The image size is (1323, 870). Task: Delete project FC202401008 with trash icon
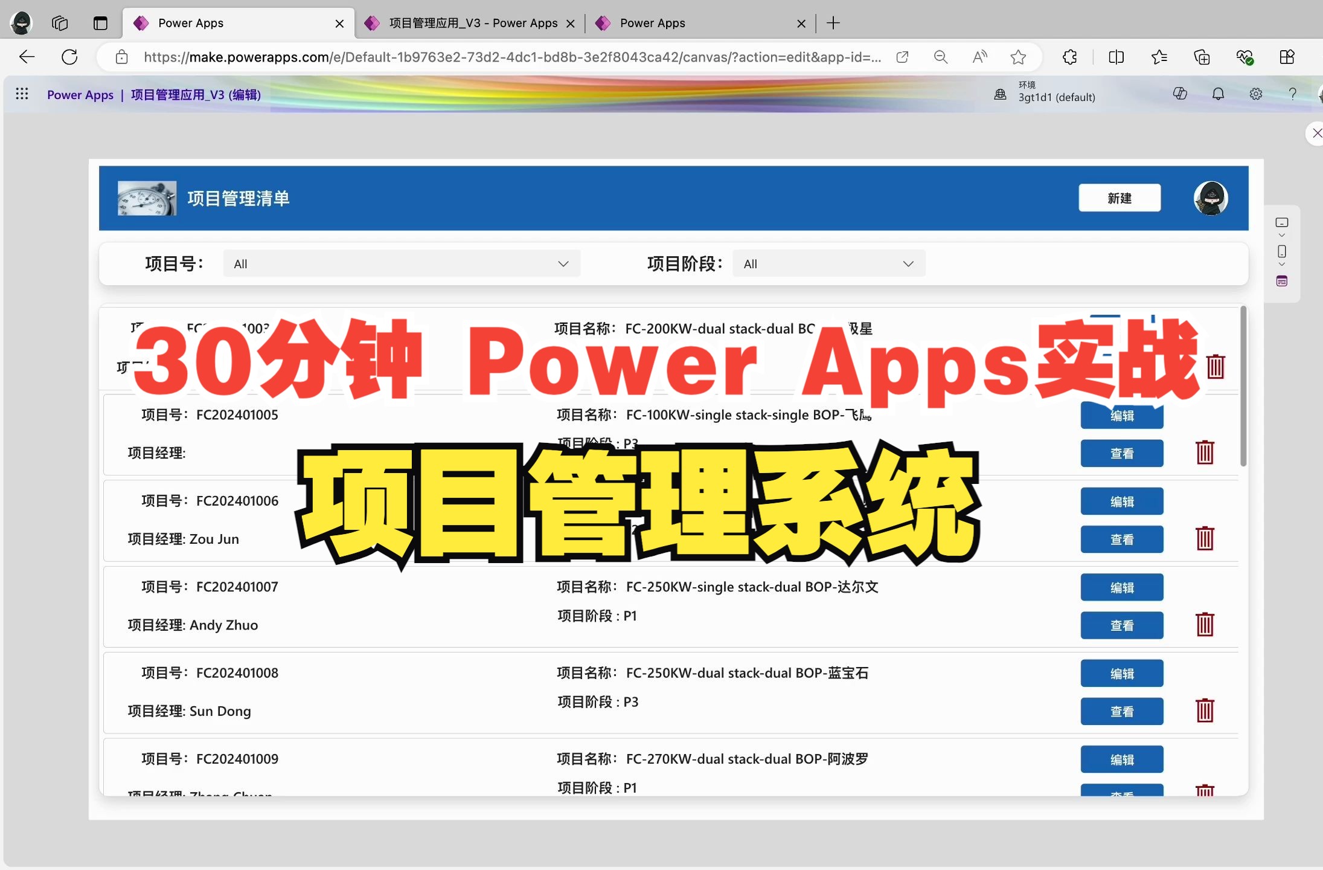[1205, 710]
